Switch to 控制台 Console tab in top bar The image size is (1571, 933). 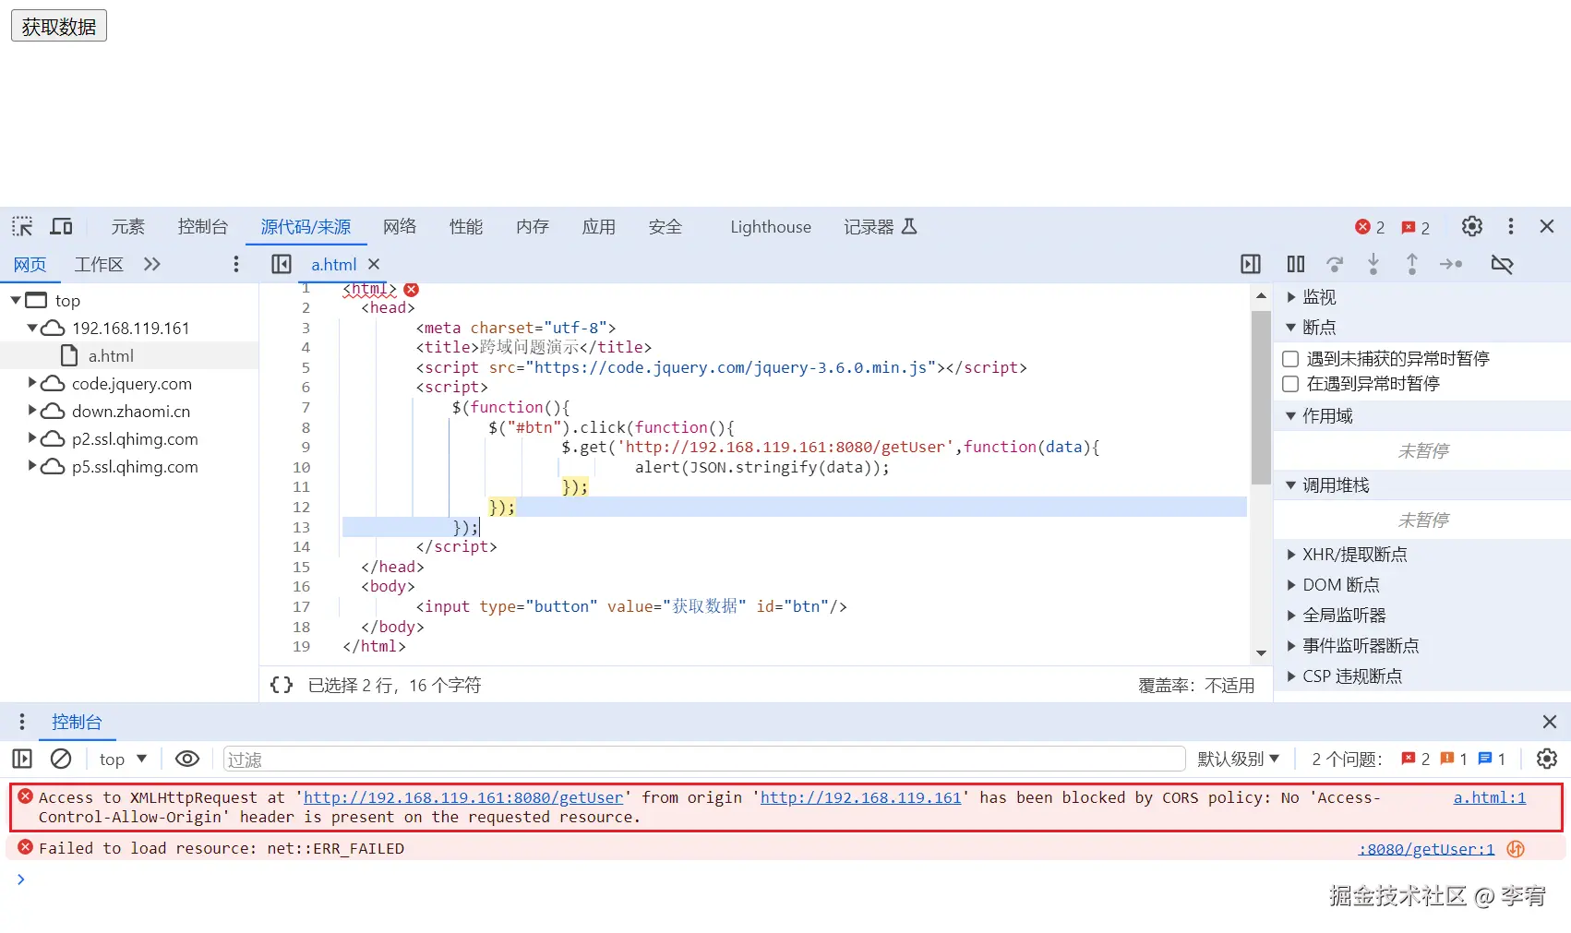coord(203,227)
